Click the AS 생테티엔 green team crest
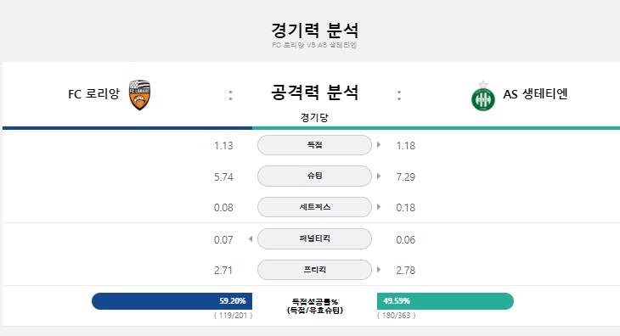Image resolution: width=620 pixels, height=336 pixels. (x=482, y=97)
